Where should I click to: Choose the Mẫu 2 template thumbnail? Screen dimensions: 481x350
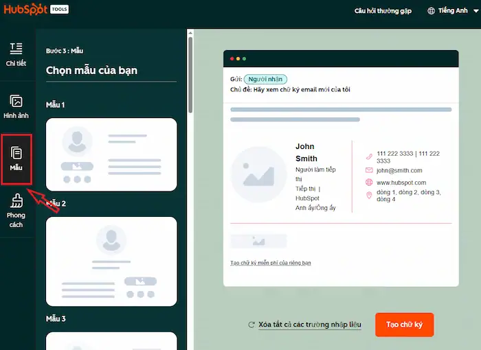click(111, 261)
